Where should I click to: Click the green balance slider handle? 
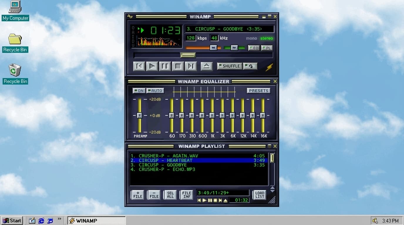click(234, 48)
